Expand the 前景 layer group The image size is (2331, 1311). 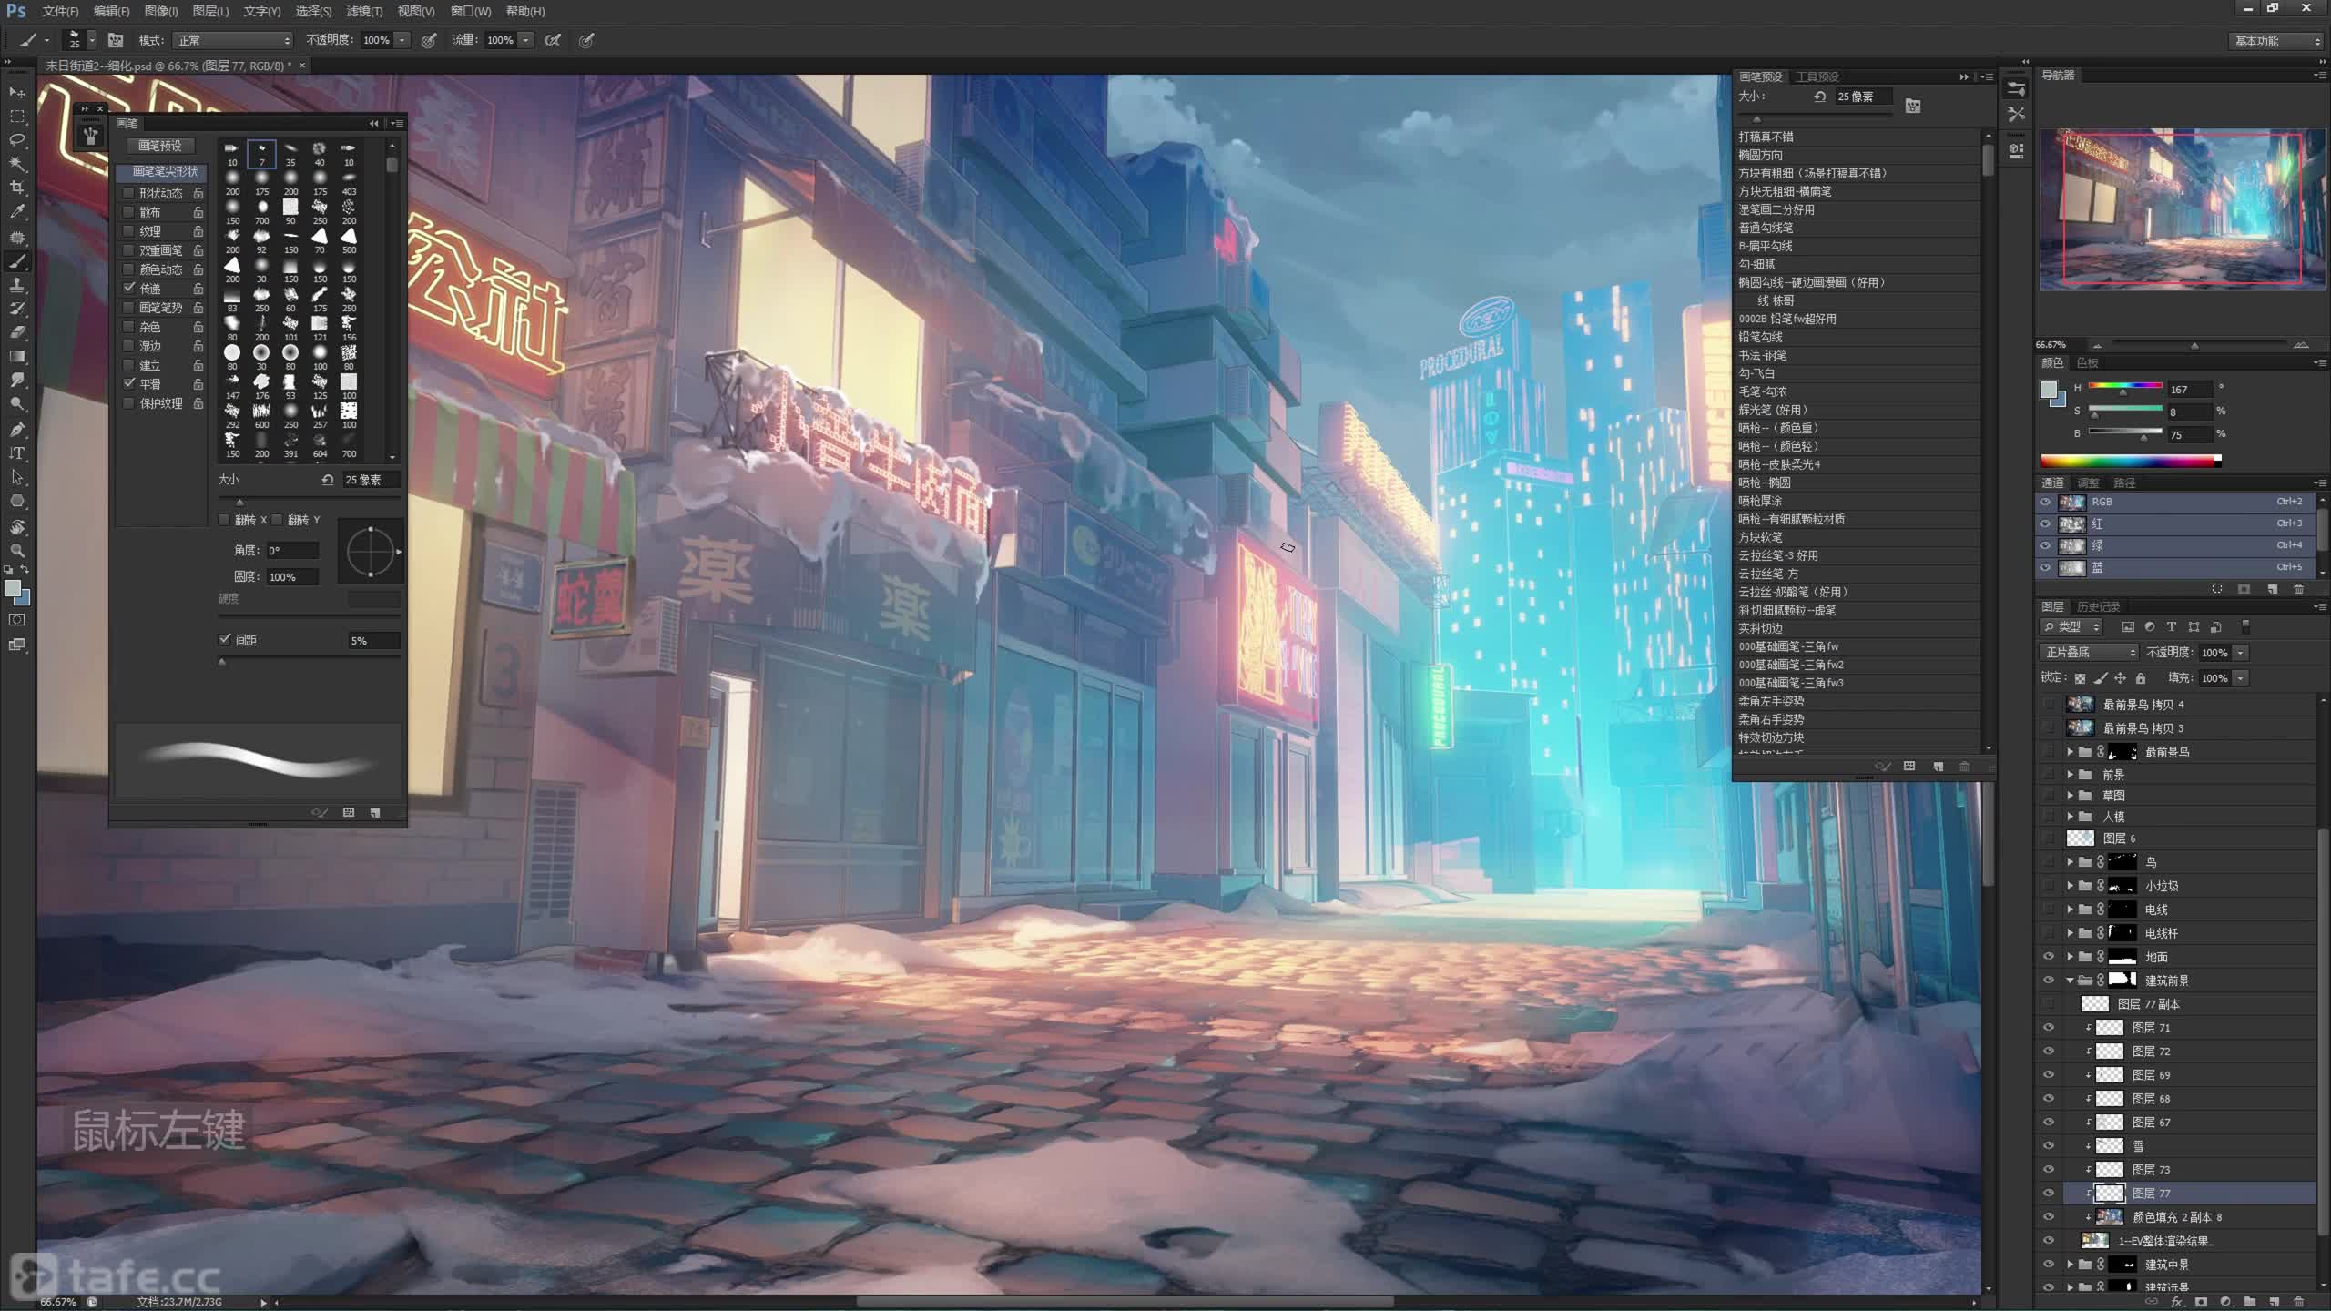pyautogui.click(x=2070, y=775)
